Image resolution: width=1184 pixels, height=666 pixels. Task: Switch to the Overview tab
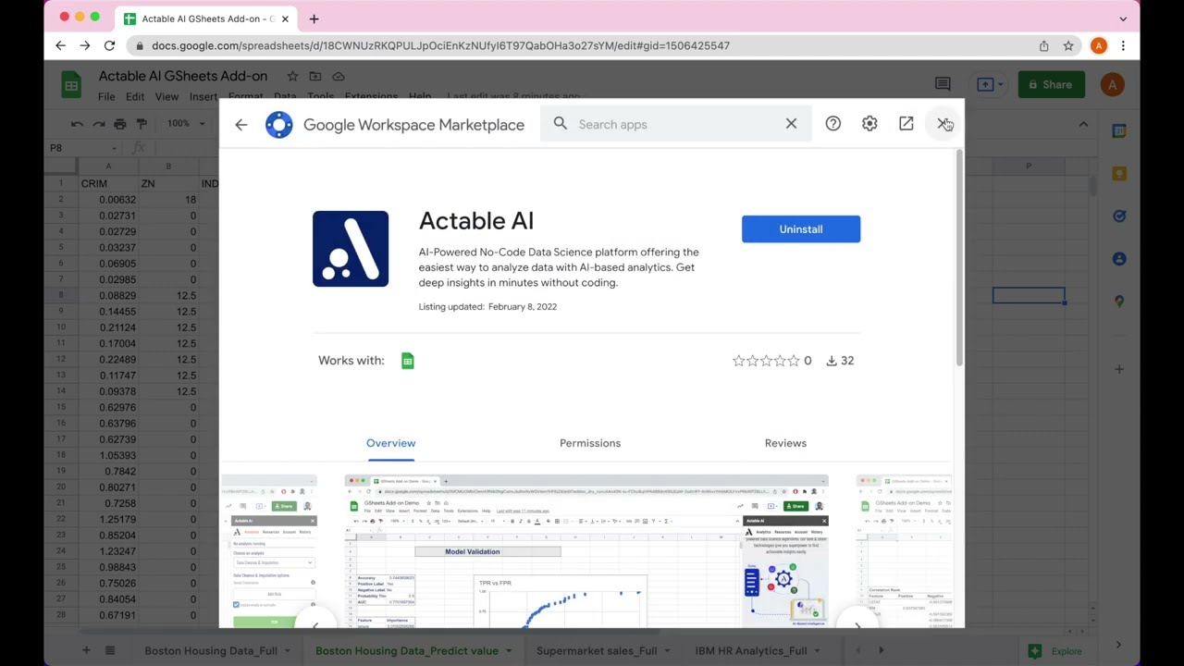pyautogui.click(x=390, y=443)
